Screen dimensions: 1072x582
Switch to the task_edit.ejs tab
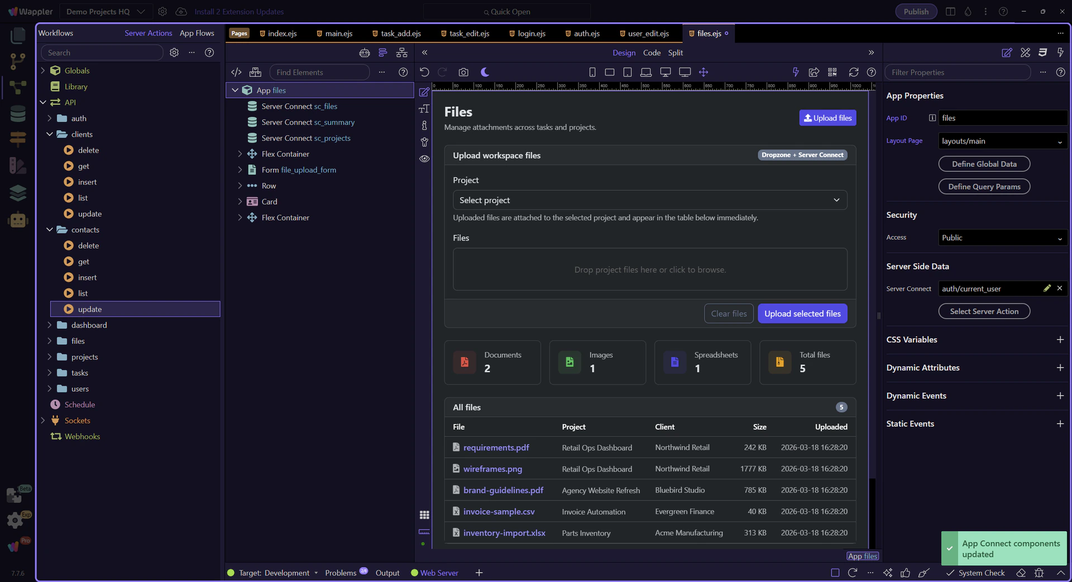(469, 33)
